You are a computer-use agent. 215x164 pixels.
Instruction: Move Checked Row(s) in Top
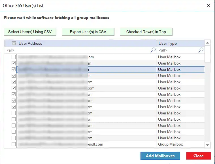click(x=146, y=32)
